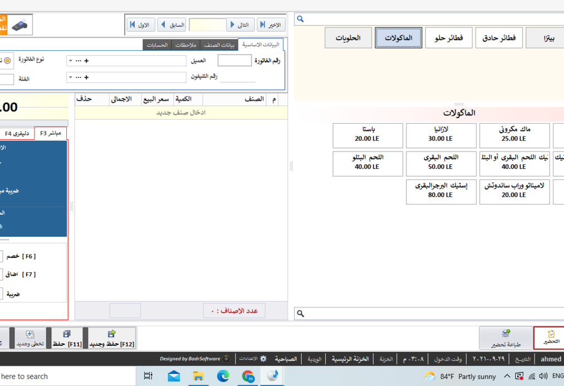Click the POS card terminal icon
564x386 pixels.
pyautogui.click(x=21, y=25)
